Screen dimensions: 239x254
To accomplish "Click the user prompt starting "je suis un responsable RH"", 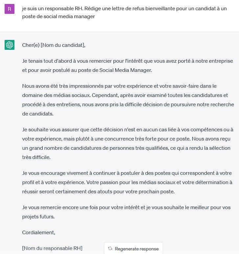I will (124, 9).
